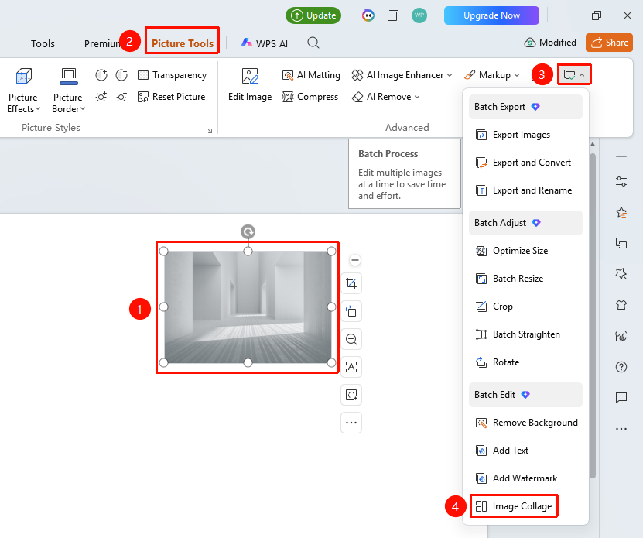Compress the selected picture
643x538 pixels.
coord(310,97)
